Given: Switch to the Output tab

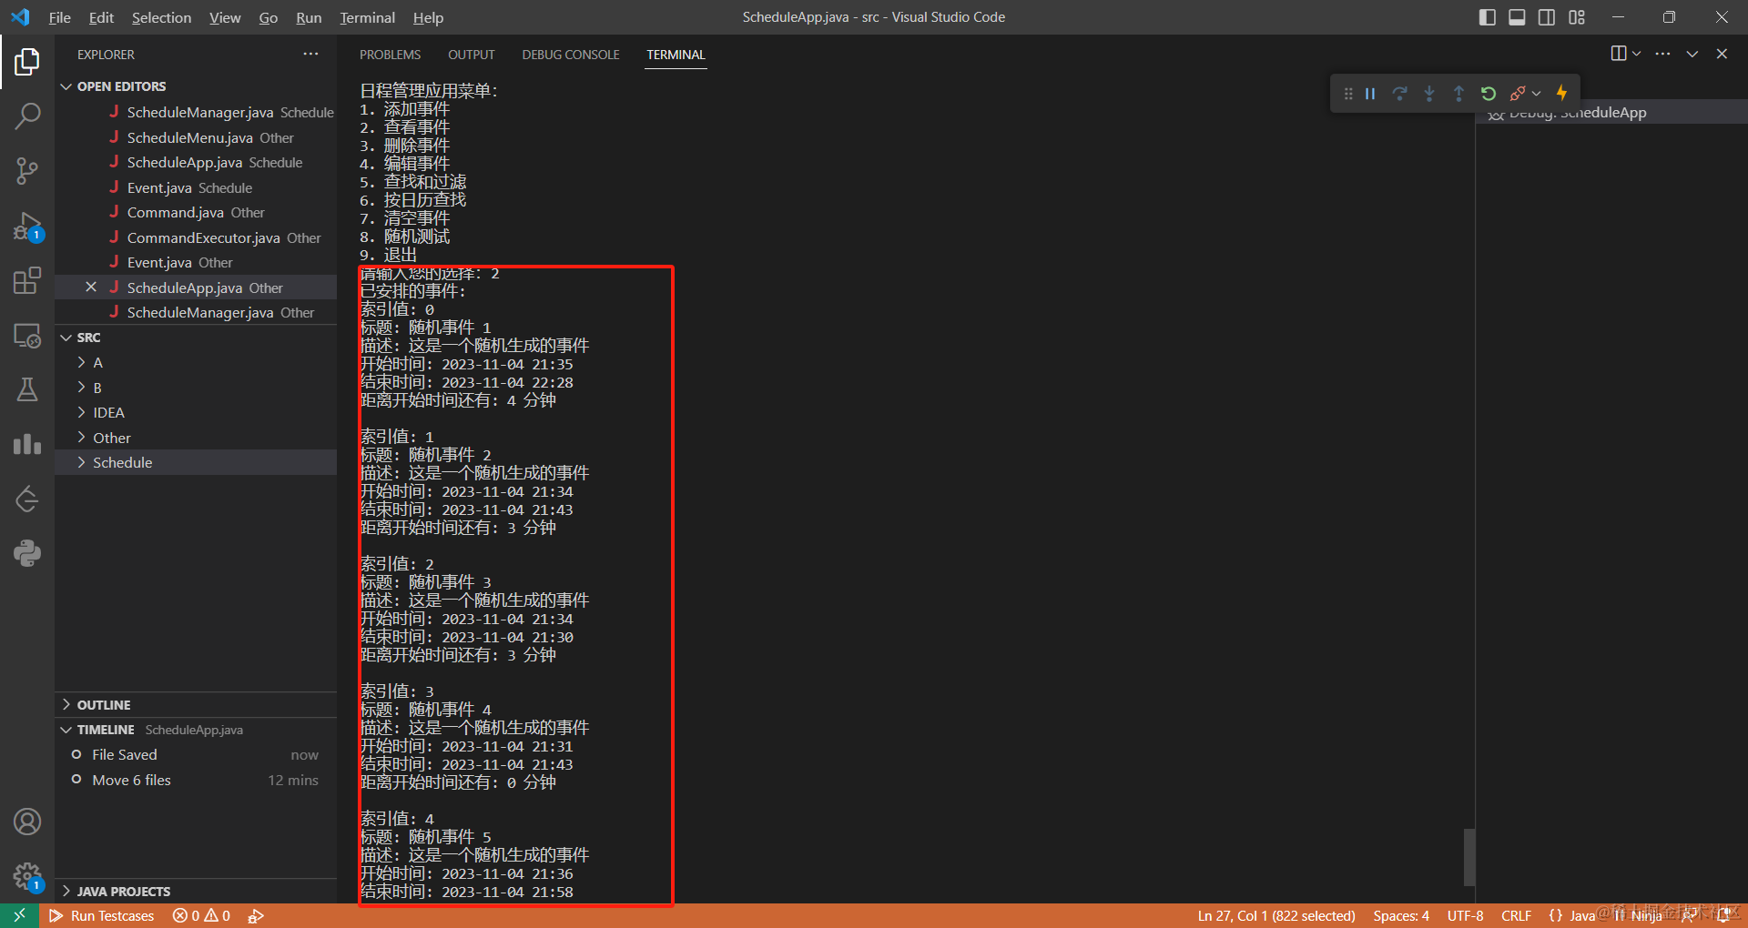Looking at the screenshot, I should coord(472,55).
